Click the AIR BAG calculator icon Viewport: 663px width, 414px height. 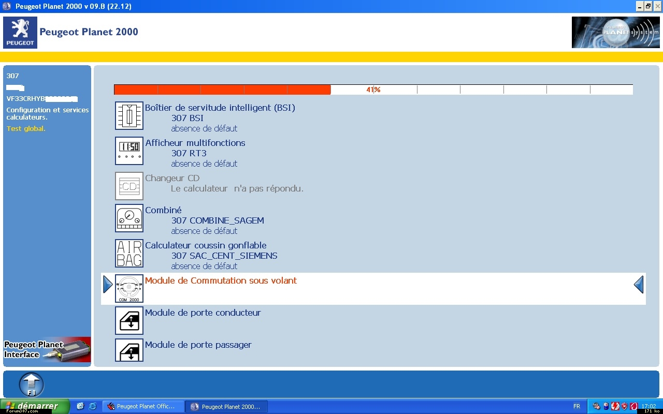(129, 253)
